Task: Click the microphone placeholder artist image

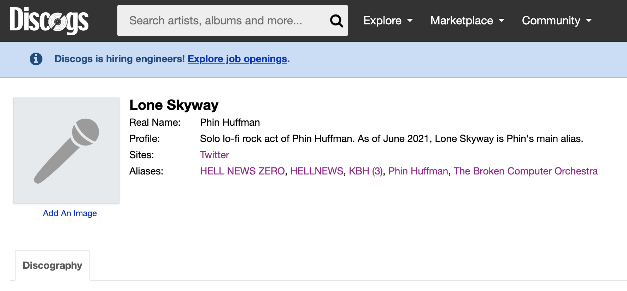Action: tap(66, 150)
